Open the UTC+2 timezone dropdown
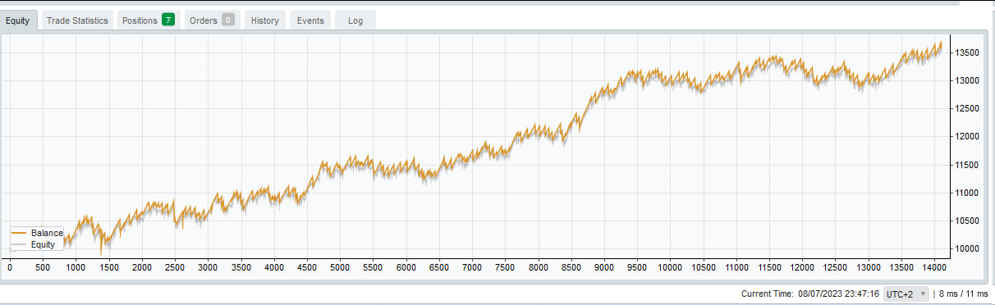This screenshot has height=305, width=995. coord(906,294)
